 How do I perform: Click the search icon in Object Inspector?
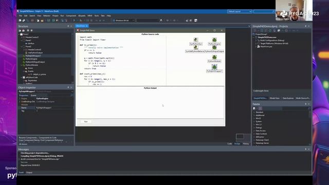tap(72, 95)
